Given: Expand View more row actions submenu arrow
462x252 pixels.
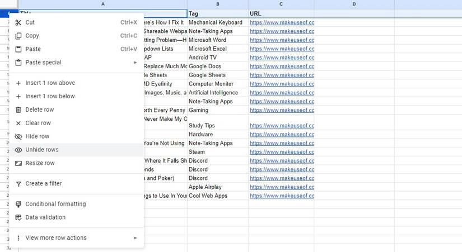Looking at the screenshot, I should click(136, 237).
